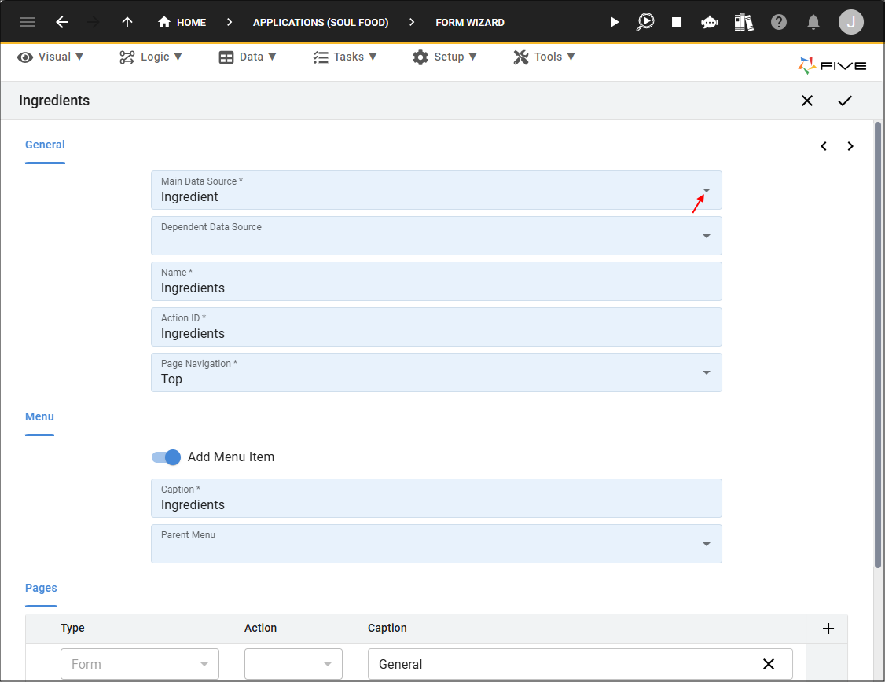Click the Action ID input field

(x=436, y=327)
